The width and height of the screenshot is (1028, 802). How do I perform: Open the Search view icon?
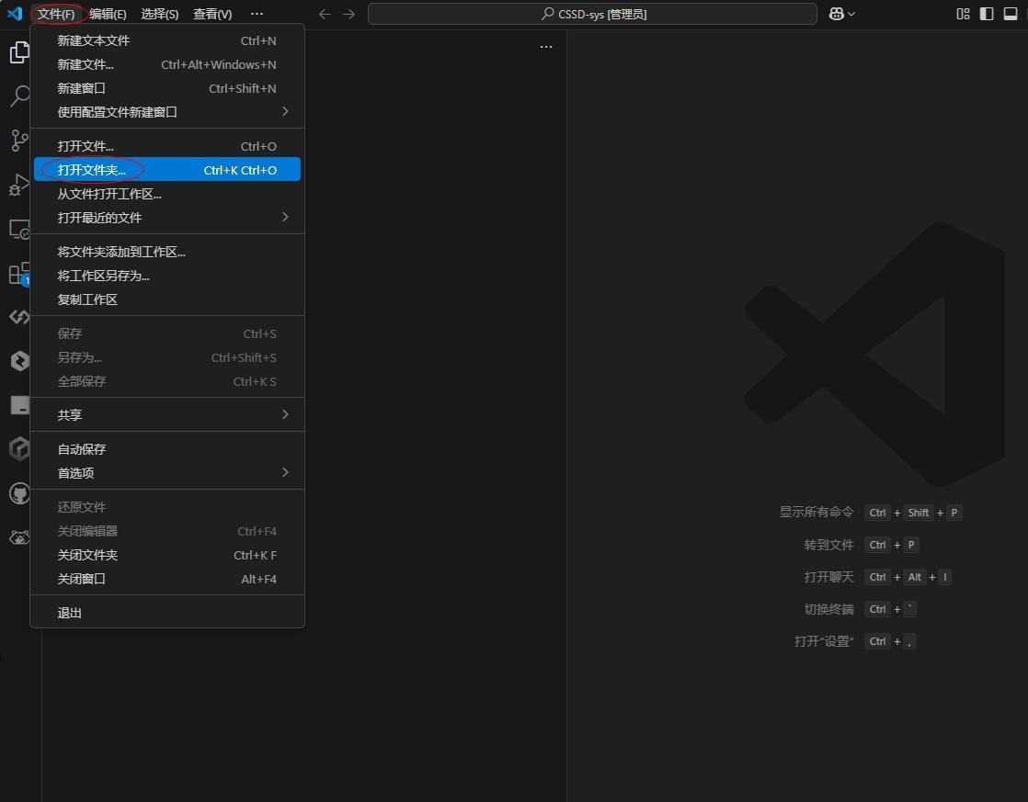click(19, 96)
